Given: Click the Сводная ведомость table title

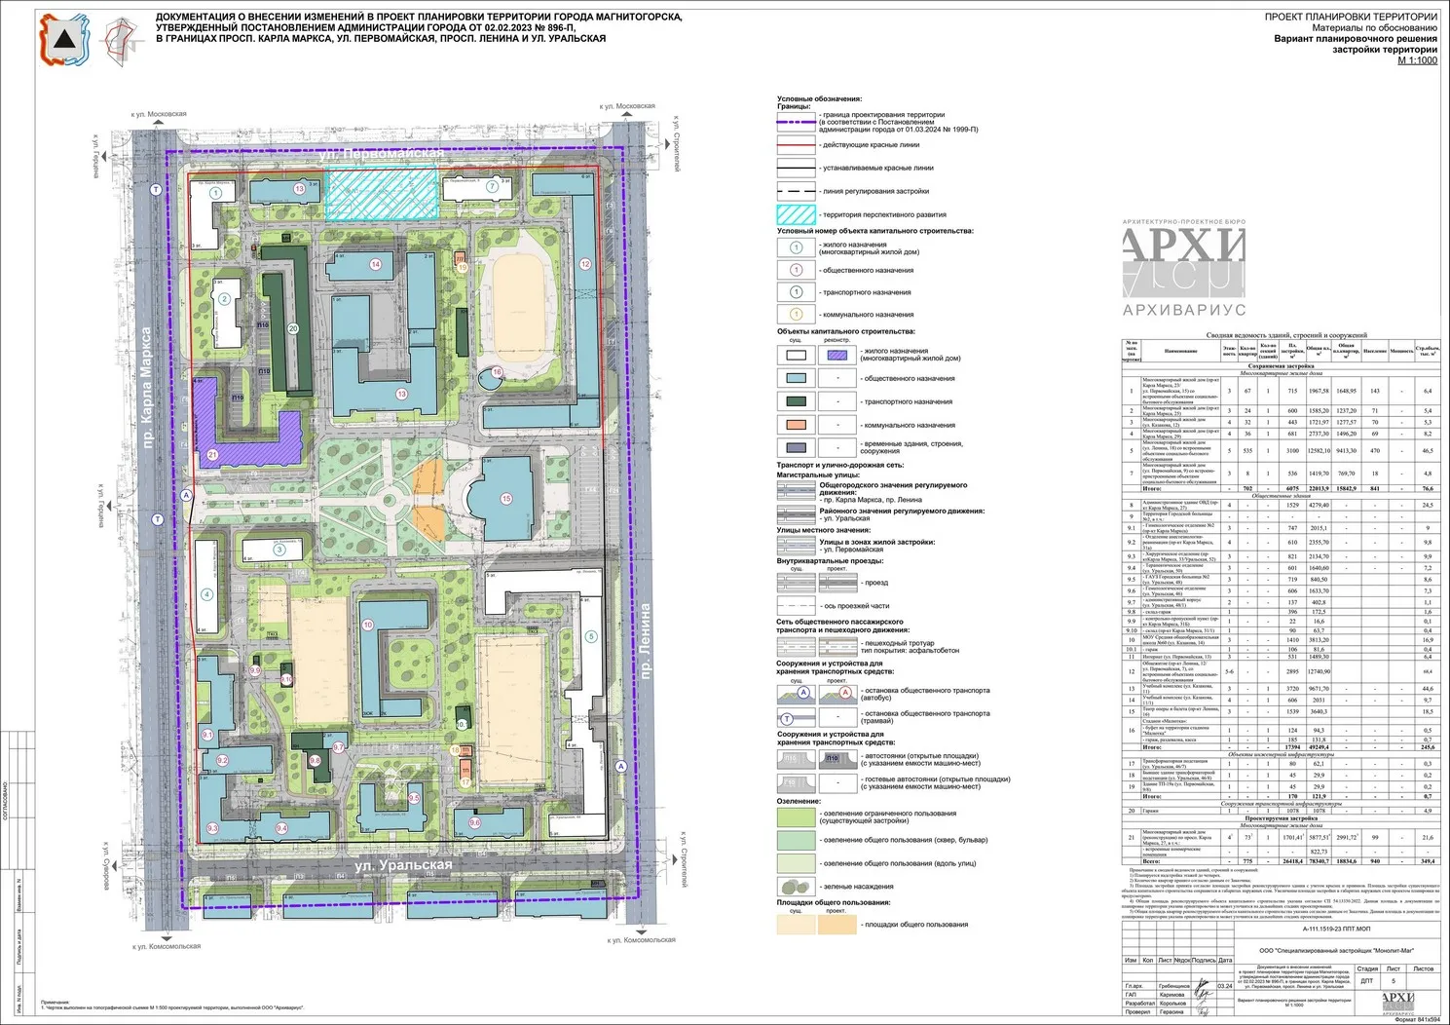Looking at the screenshot, I should [x=1285, y=334].
